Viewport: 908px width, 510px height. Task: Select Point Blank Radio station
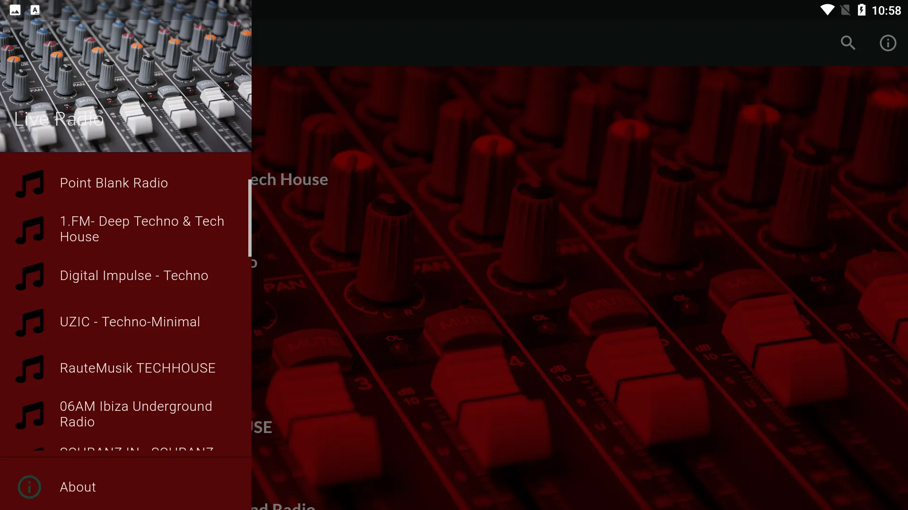tap(114, 182)
